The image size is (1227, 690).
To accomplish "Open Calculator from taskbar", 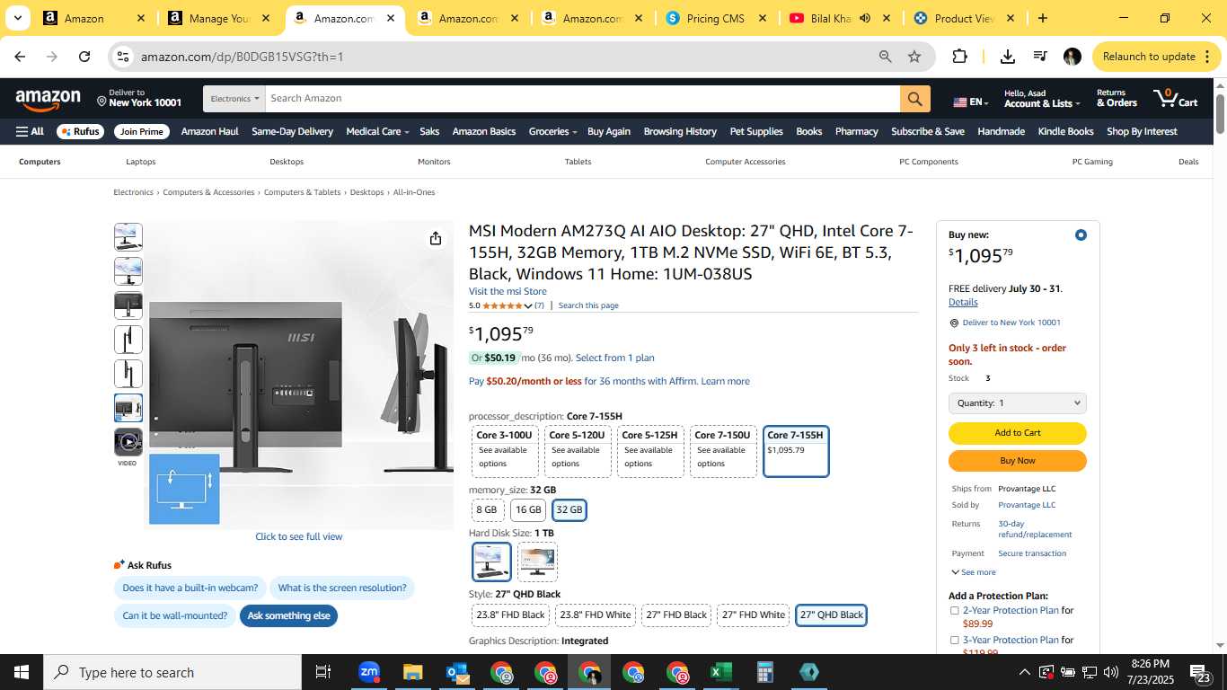I will pos(765,672).
